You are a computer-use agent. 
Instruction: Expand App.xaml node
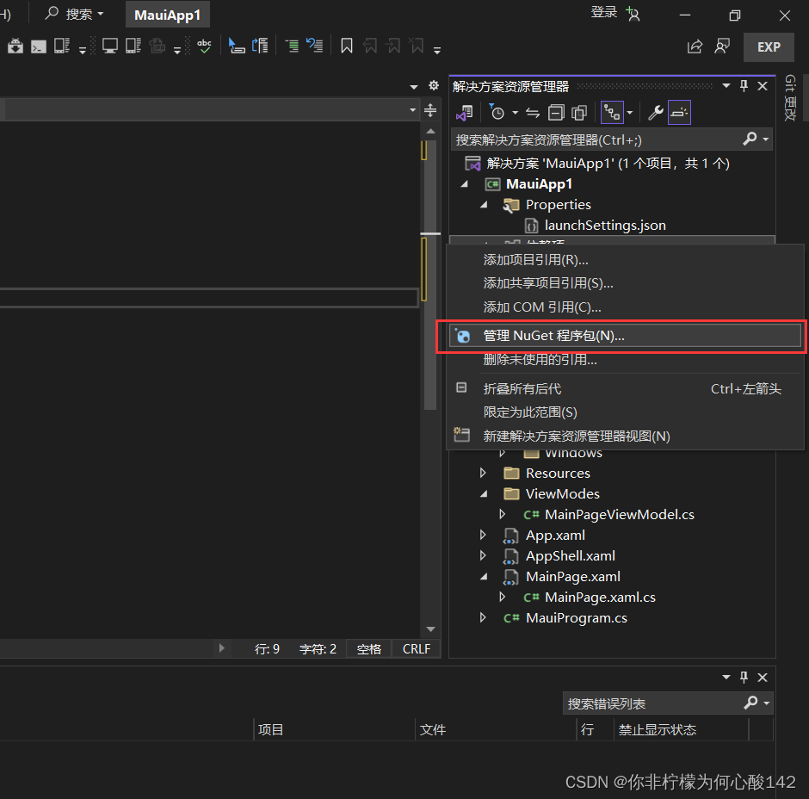point(483,535)
